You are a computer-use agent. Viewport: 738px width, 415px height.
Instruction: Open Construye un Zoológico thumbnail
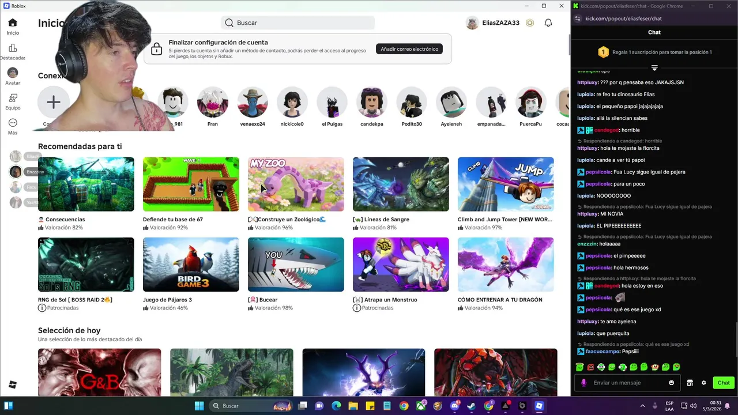point(296,184)
